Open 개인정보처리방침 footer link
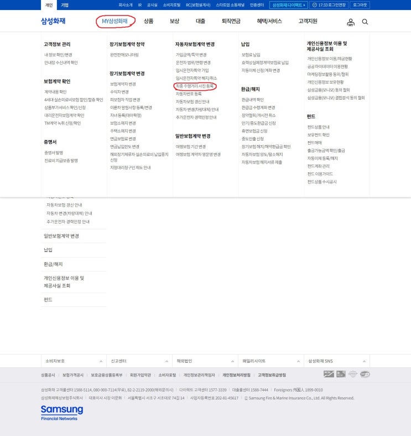Viewport: 411px width, 436px height. click(236, 375)
